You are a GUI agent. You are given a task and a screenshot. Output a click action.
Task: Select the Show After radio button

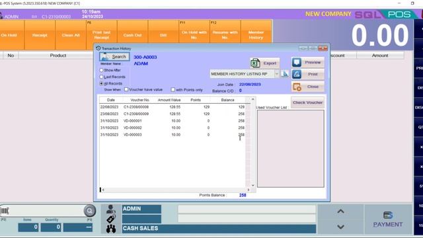tap(101, 70)
